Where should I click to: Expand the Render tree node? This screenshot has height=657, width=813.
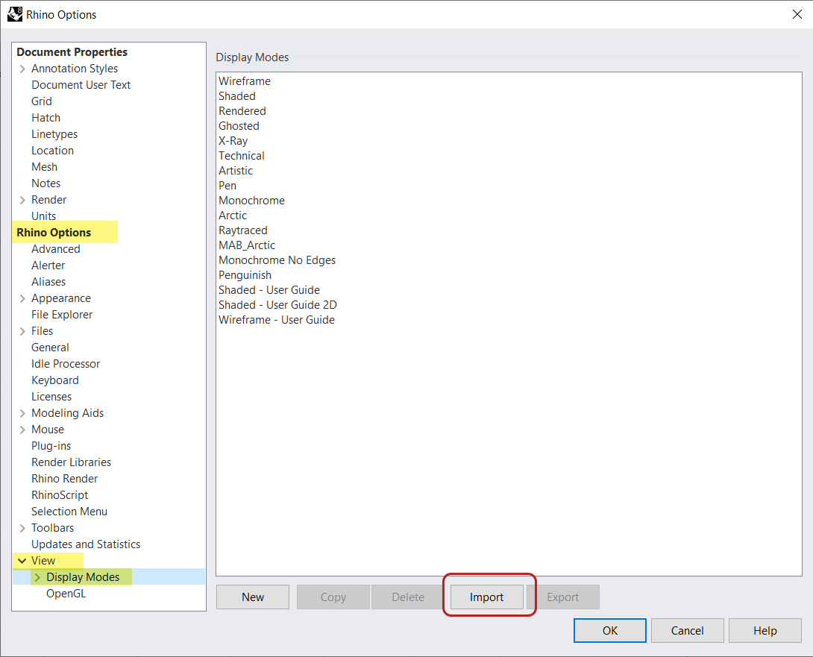(x=22, y=200)
